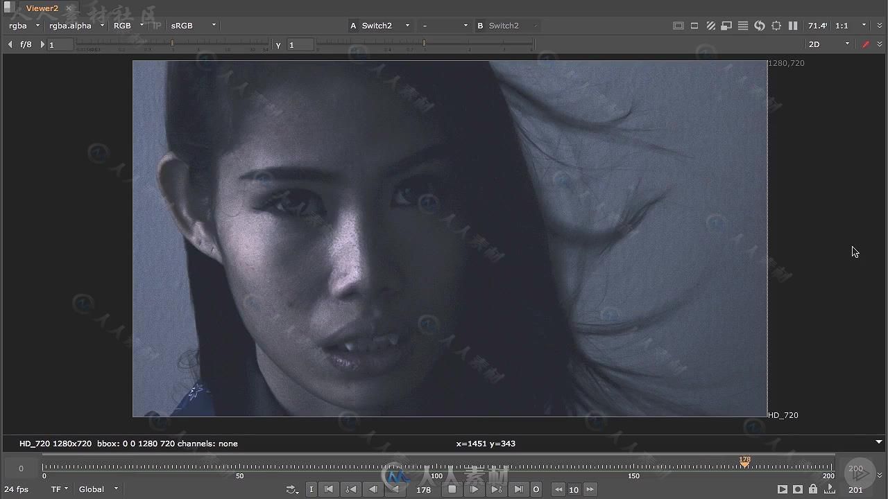Screen dimensions: 888x499
Task: Click the f/8 gain toggle label
Action: pyautogui.click(x=26, y=44)
